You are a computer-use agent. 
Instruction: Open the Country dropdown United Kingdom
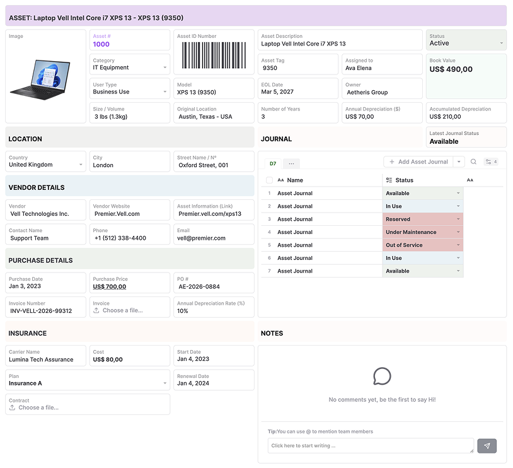pyautogui.click(x=45, y=161)
